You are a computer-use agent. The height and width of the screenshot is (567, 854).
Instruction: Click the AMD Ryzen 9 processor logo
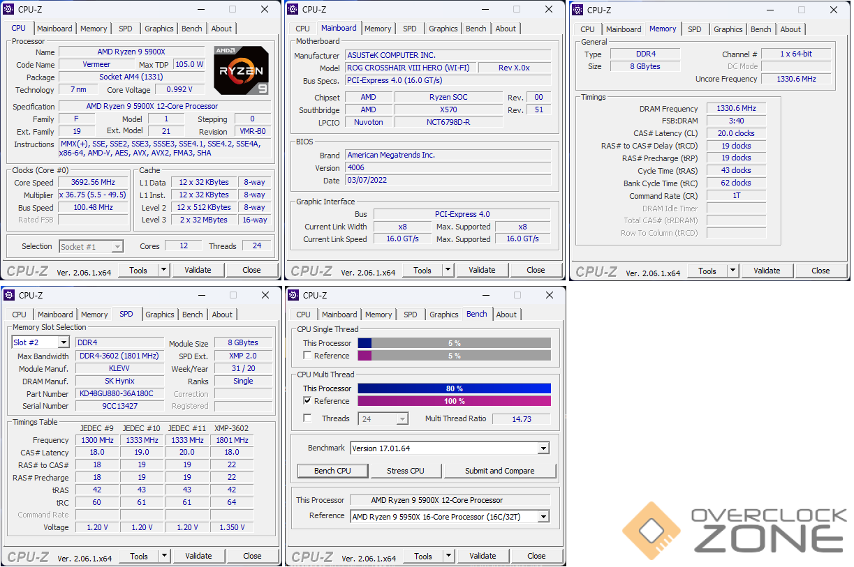click(241, 70)
